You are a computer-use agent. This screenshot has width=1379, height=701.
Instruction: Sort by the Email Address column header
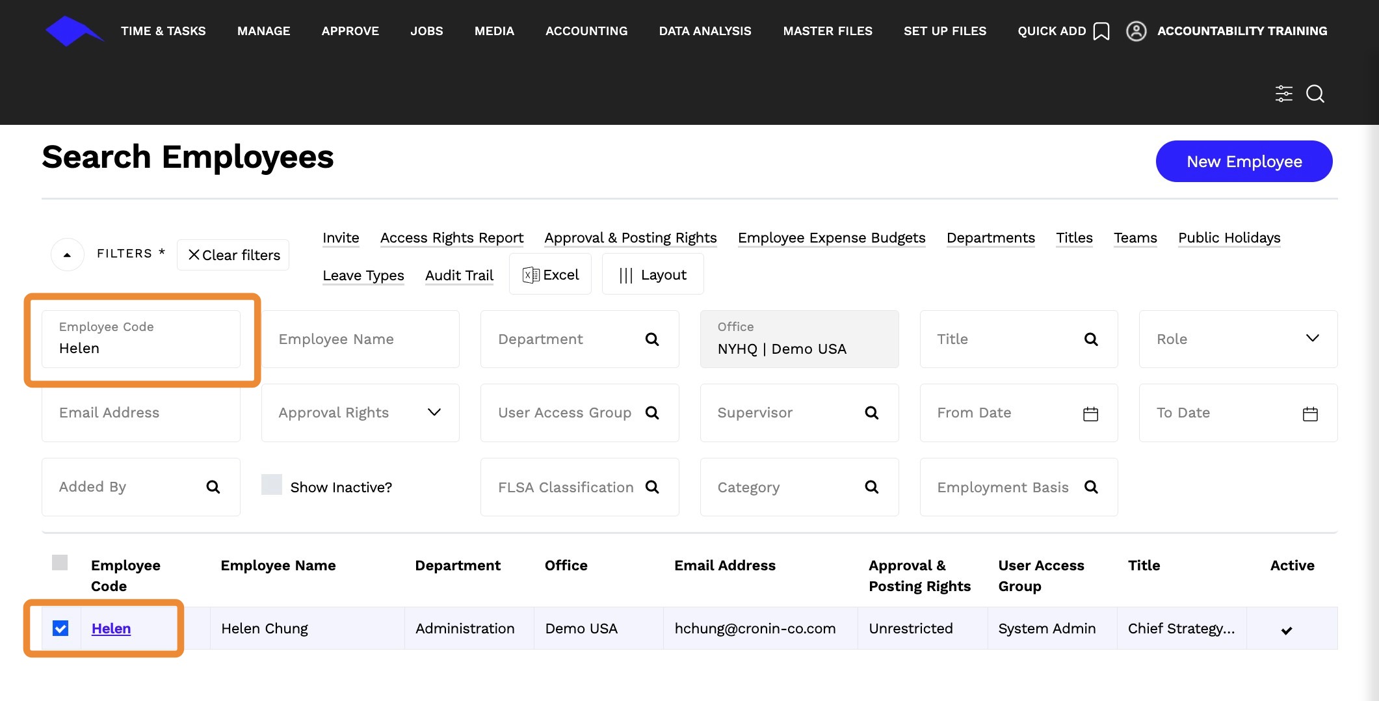(725, 565)
